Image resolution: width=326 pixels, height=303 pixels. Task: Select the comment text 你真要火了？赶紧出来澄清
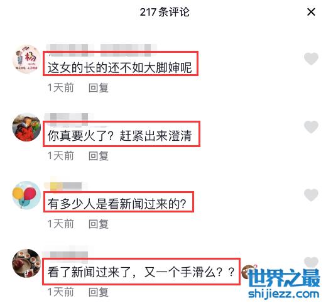coord(120,136)
